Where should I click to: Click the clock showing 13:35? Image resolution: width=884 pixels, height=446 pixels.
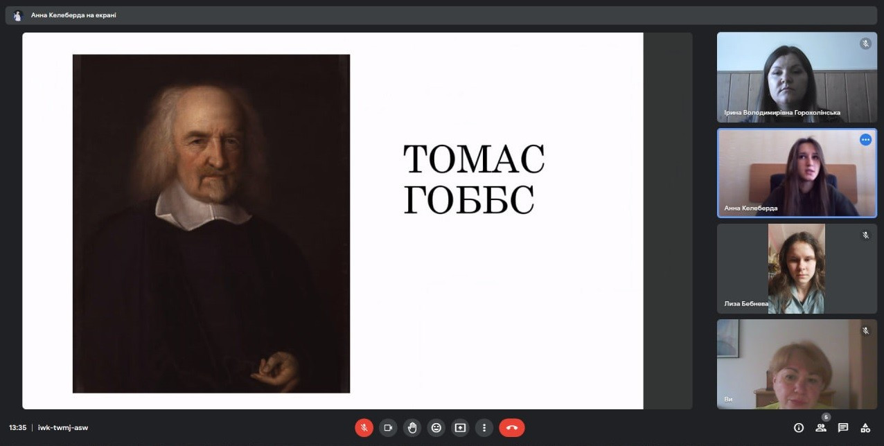pyautogui.click(x=18, y=427)
